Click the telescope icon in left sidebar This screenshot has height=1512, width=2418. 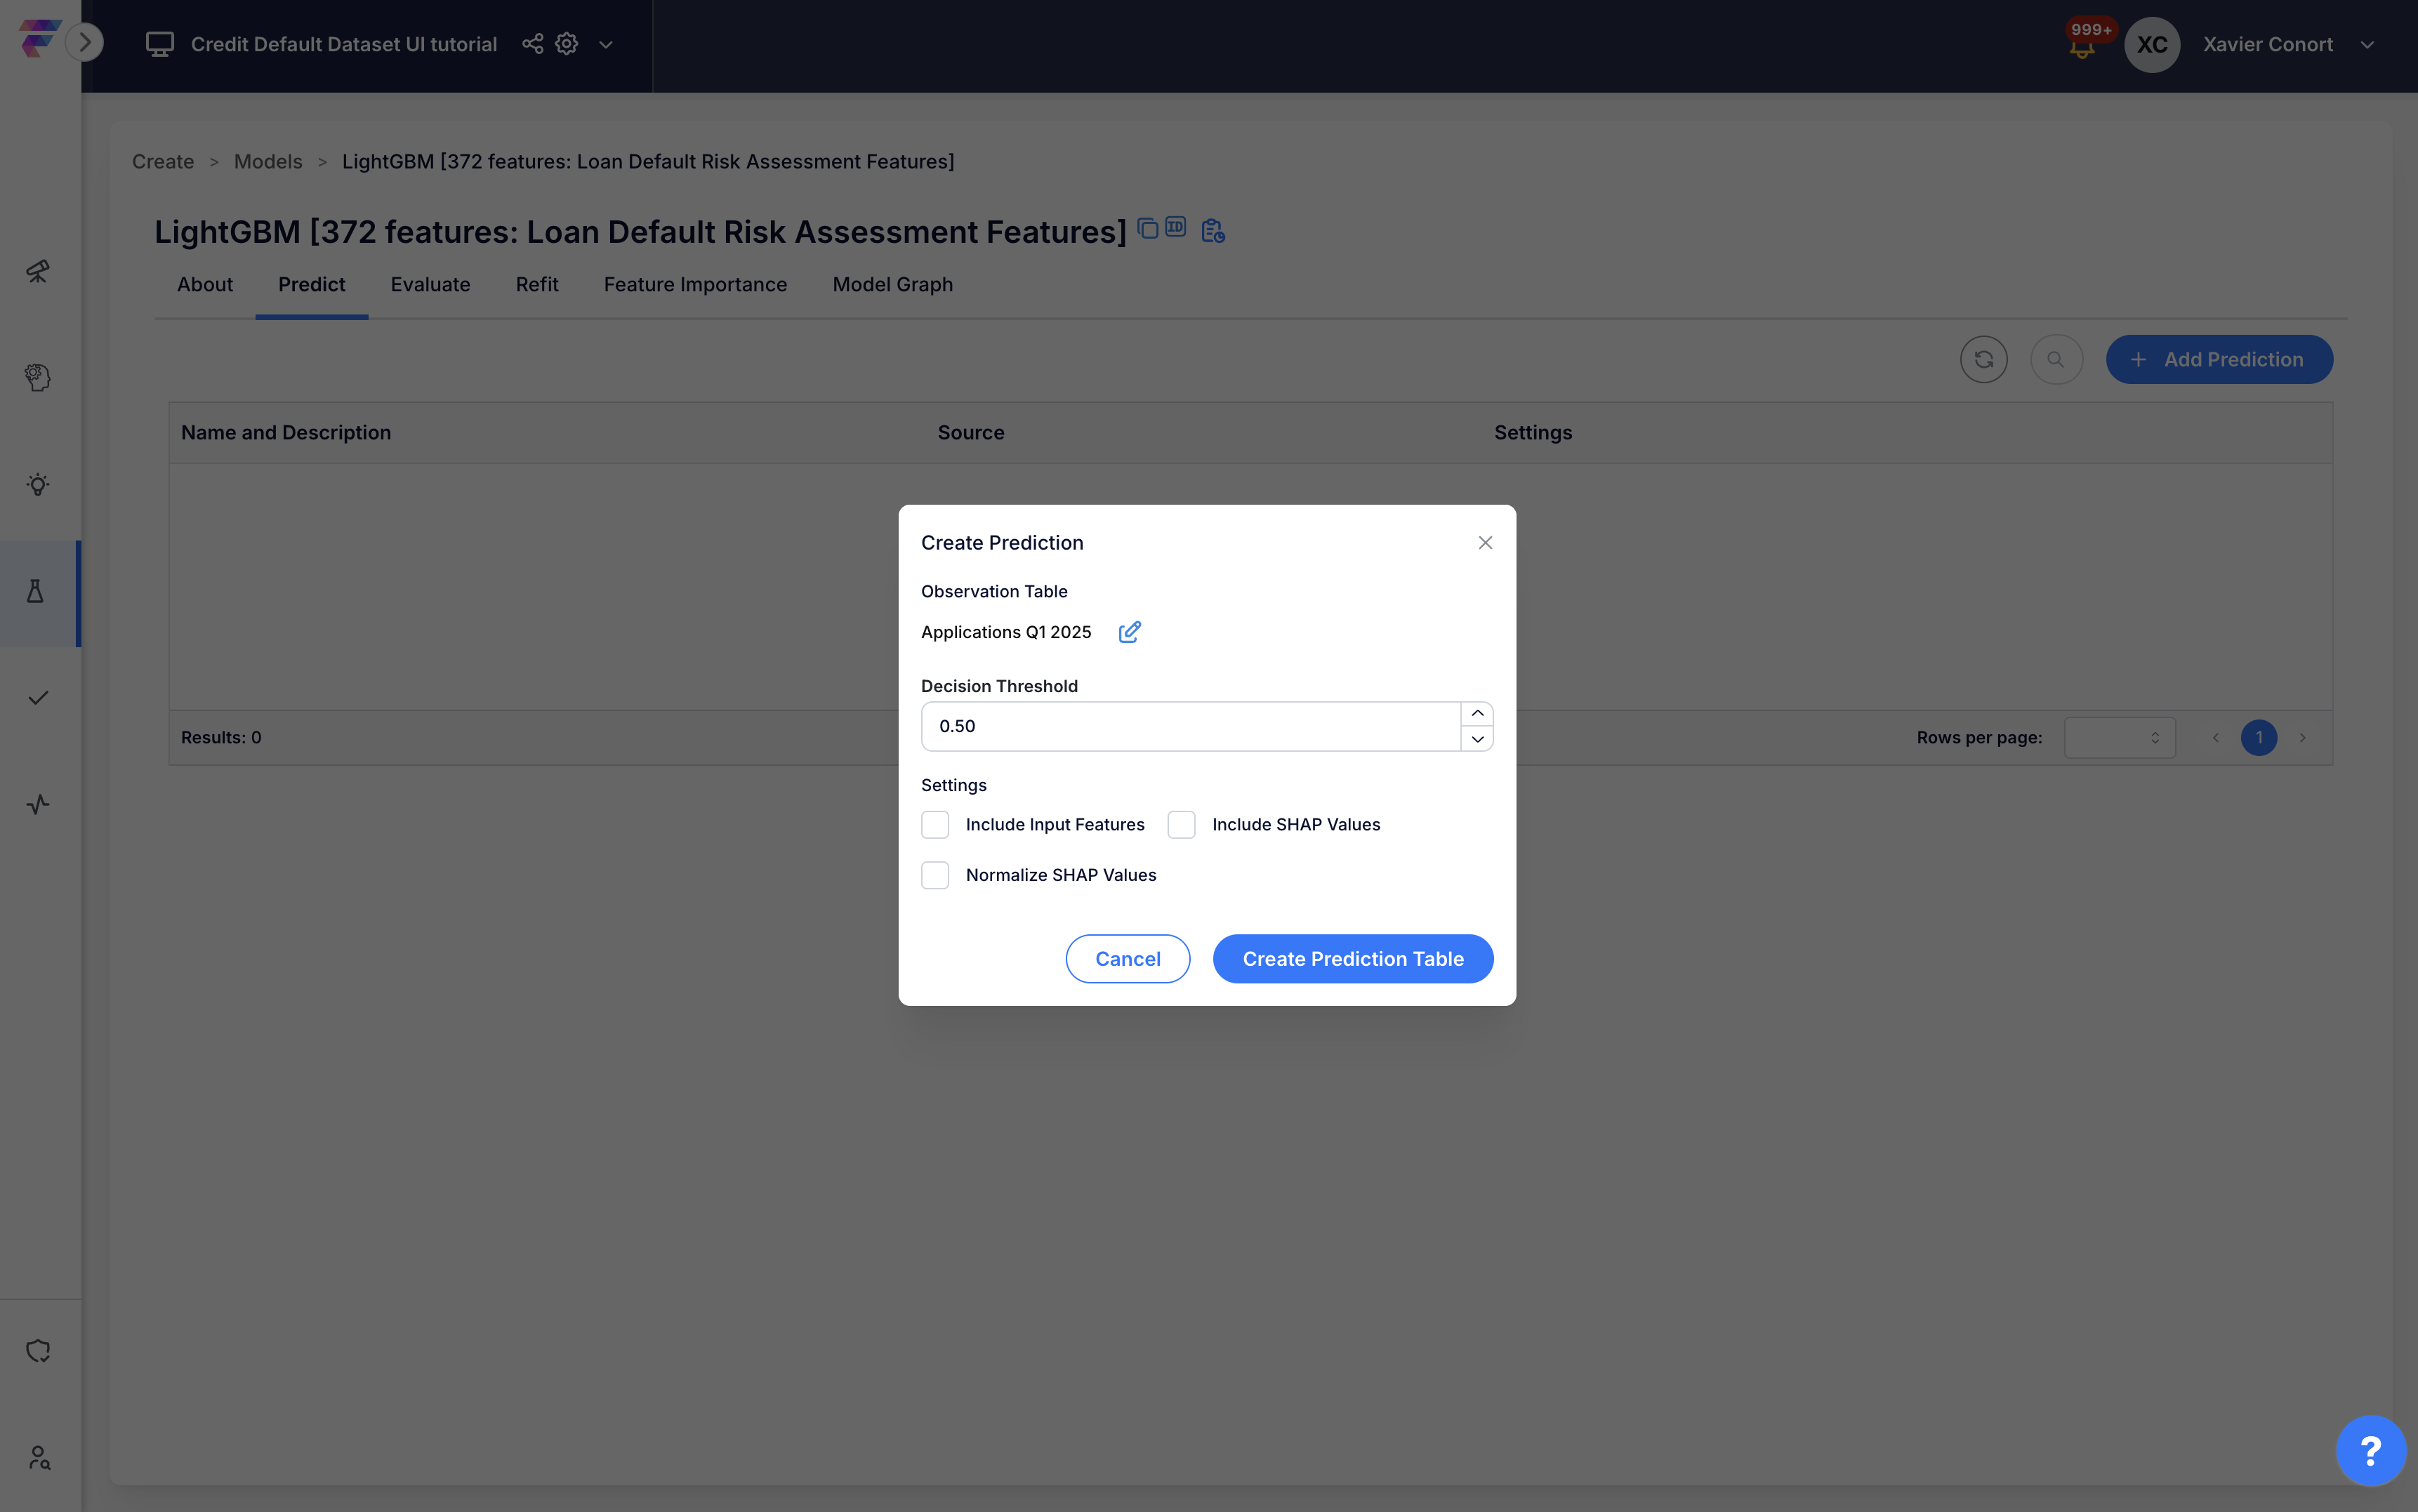pos(37,271)
